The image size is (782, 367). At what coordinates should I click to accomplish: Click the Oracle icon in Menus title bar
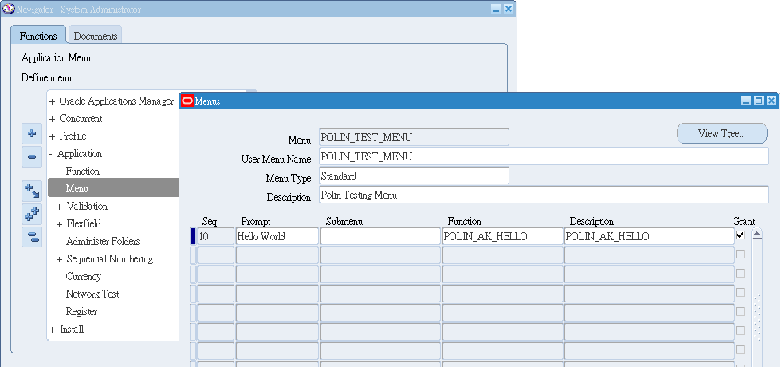[187, 101]
